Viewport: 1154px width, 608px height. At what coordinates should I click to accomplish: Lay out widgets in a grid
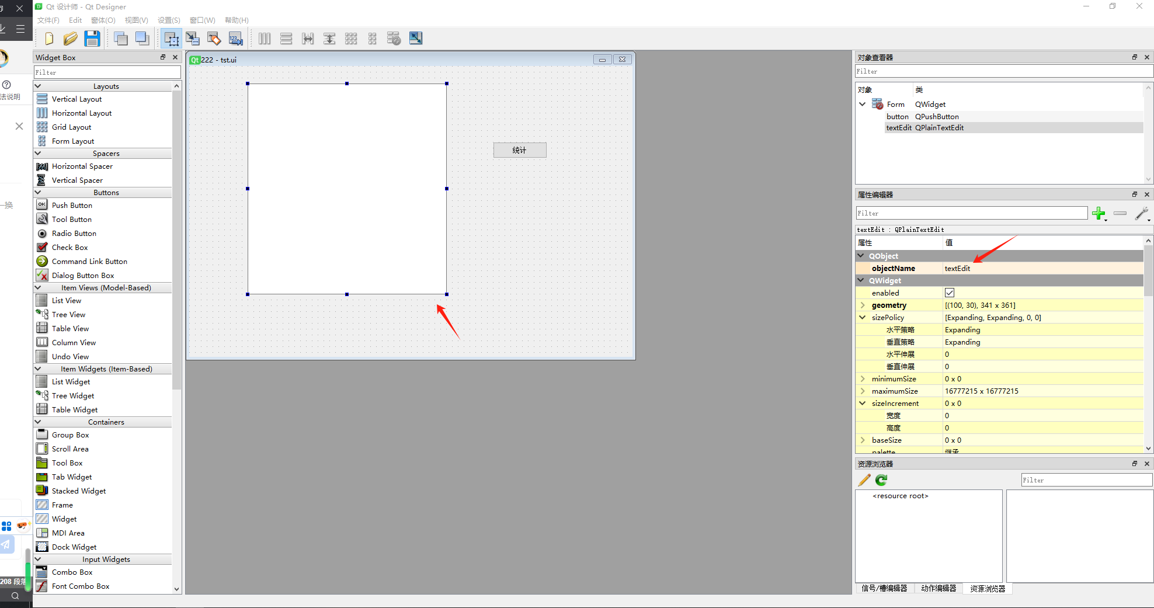tap(351, 39)
